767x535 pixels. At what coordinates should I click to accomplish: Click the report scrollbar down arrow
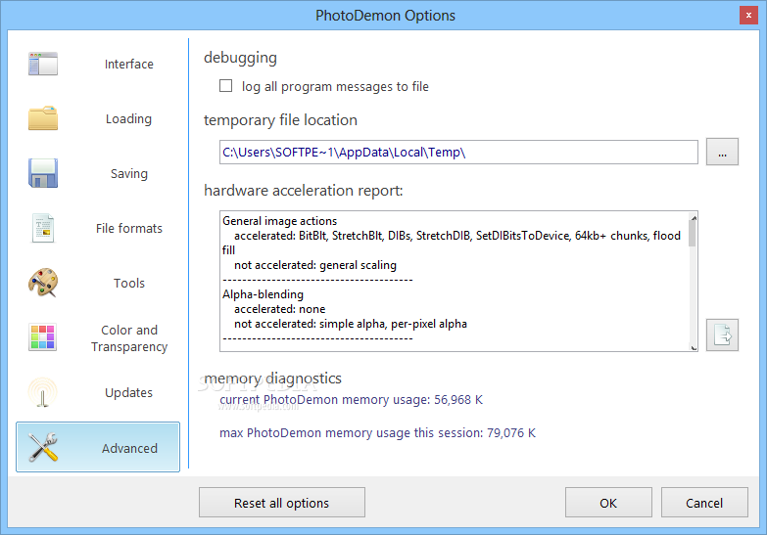(694, 347)
